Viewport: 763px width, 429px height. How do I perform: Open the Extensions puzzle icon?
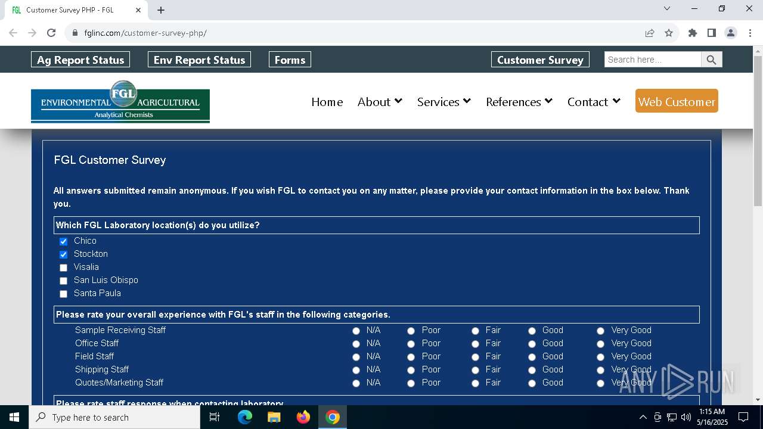693,33
